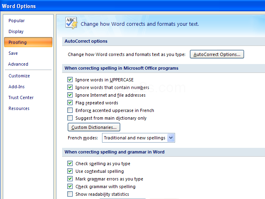This screenshot has height=199, width=265.
Task: Select the Proofing category
Action: (x=28, y=42)
